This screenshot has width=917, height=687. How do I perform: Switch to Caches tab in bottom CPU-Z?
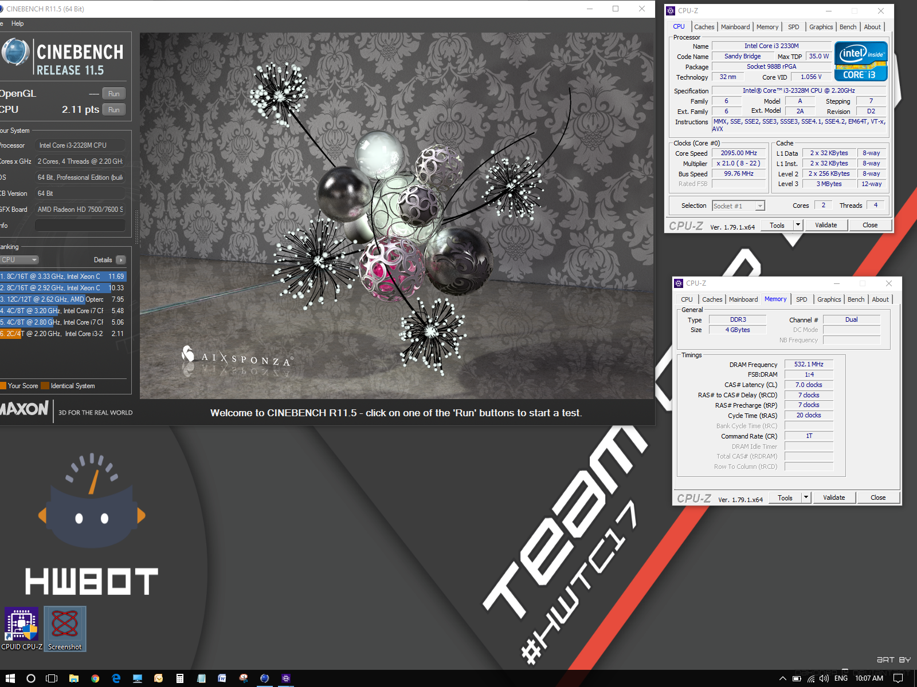[712, 299]
